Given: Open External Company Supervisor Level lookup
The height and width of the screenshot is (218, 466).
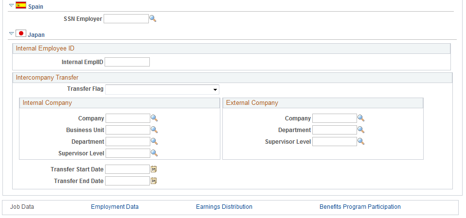Looking at the screenshot, I should (361, 141).
